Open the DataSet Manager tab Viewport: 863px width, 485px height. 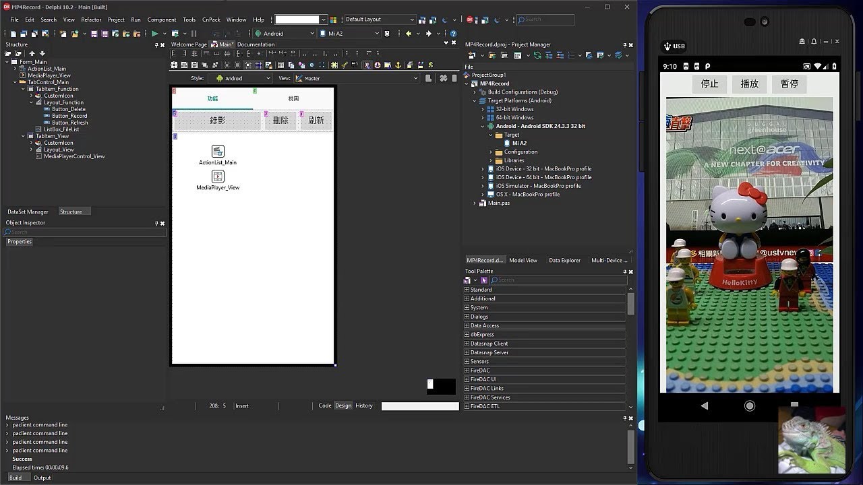28,212
